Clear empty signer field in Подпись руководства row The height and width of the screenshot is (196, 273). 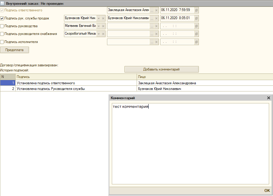(x=156, y=26)
